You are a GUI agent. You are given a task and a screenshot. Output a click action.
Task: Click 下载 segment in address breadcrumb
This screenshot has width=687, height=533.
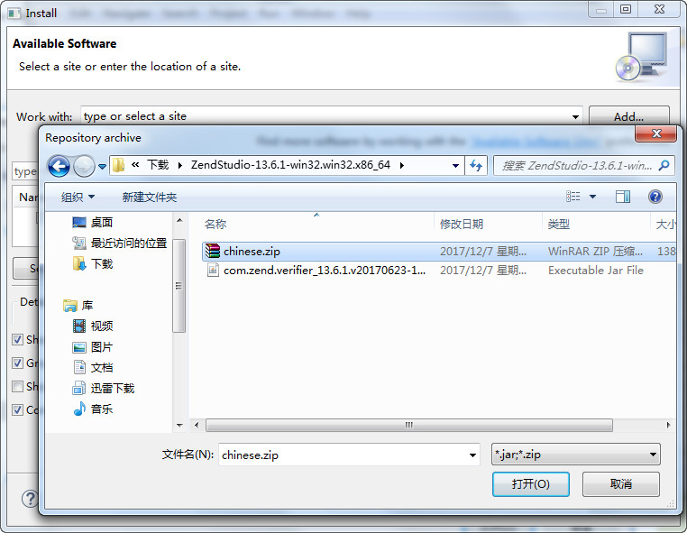(158, 165)
